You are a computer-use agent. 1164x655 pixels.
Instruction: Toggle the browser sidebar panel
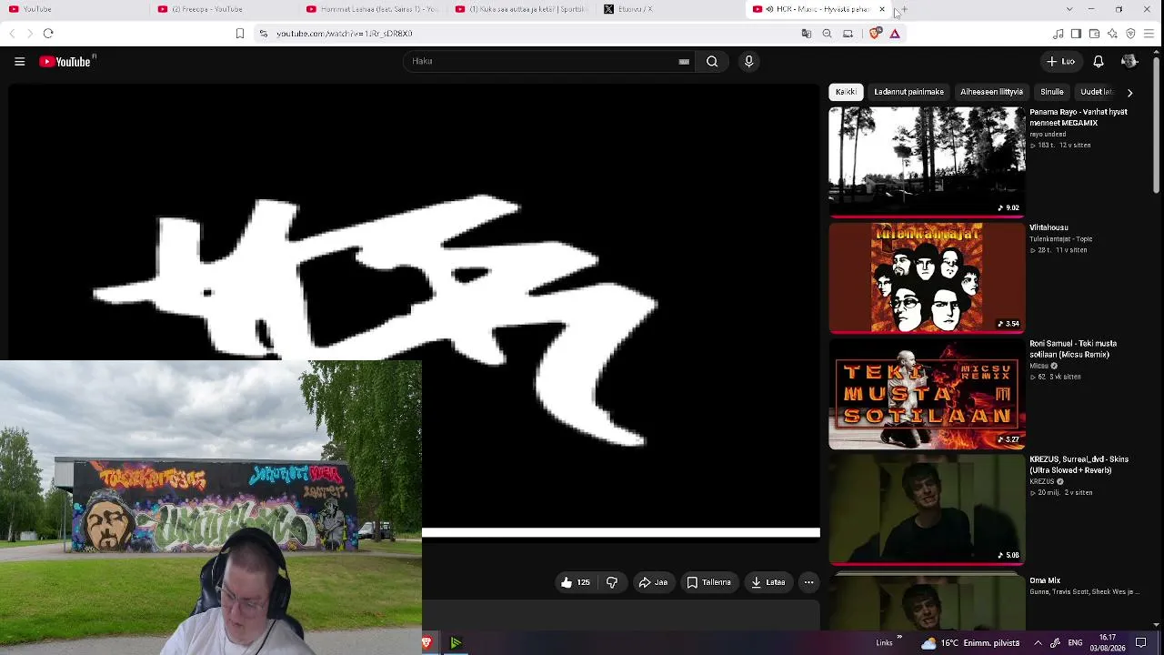pos(1076,34)
